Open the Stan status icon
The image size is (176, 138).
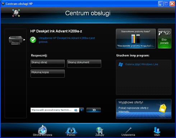coord(157,132)
